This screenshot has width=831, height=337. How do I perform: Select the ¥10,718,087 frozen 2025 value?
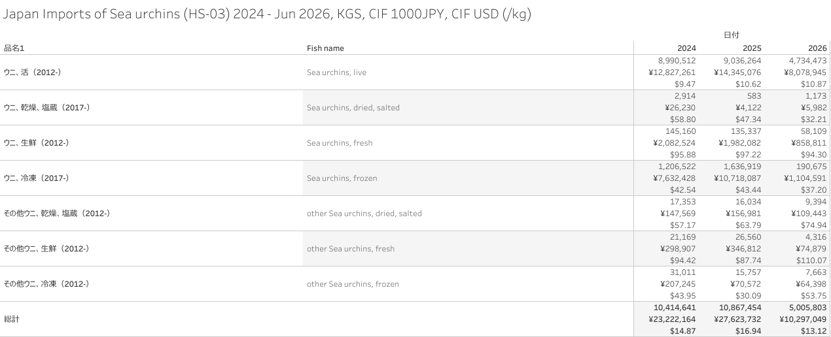click(x=737, y=178)
